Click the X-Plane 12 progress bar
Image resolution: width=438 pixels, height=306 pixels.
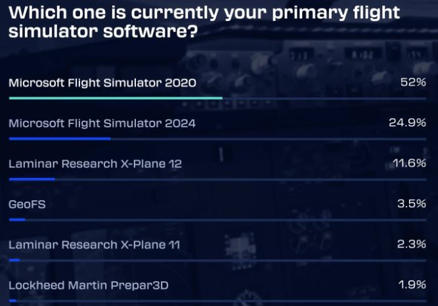(x=32, y=179)
